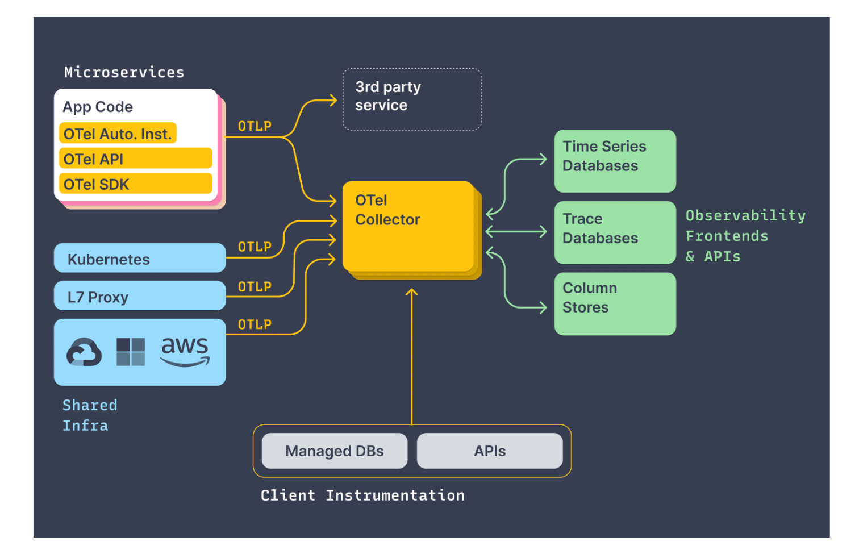The width and height of the screenshot is (859, 550).
Task: Click the Observability Frontends & APIs label
Action: [745, 236]
